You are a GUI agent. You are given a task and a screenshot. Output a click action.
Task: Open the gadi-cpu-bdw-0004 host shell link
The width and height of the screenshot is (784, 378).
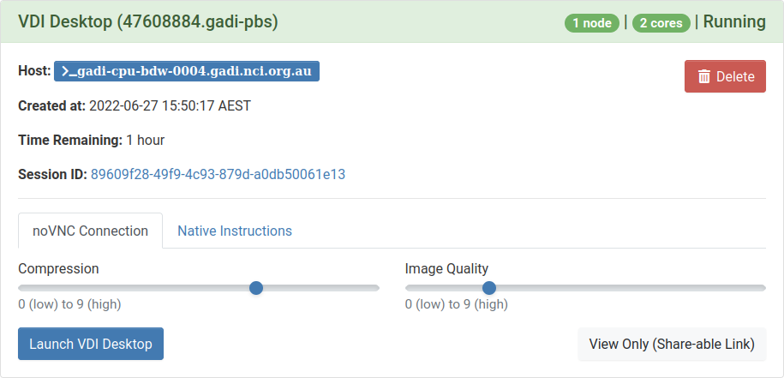(x=187, y=71)
